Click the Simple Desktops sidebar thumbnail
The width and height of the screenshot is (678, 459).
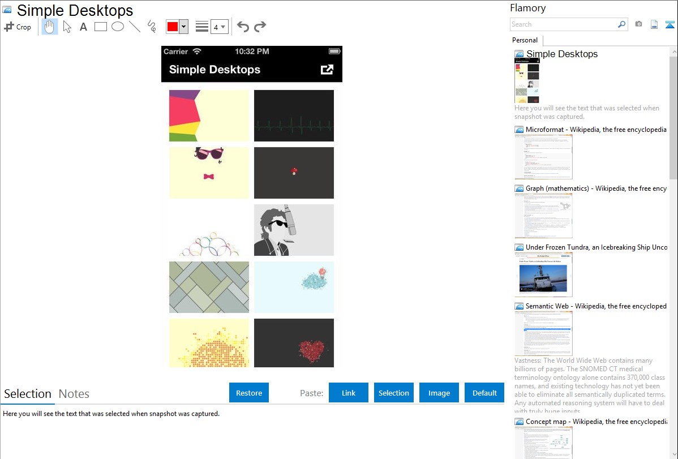527,80
